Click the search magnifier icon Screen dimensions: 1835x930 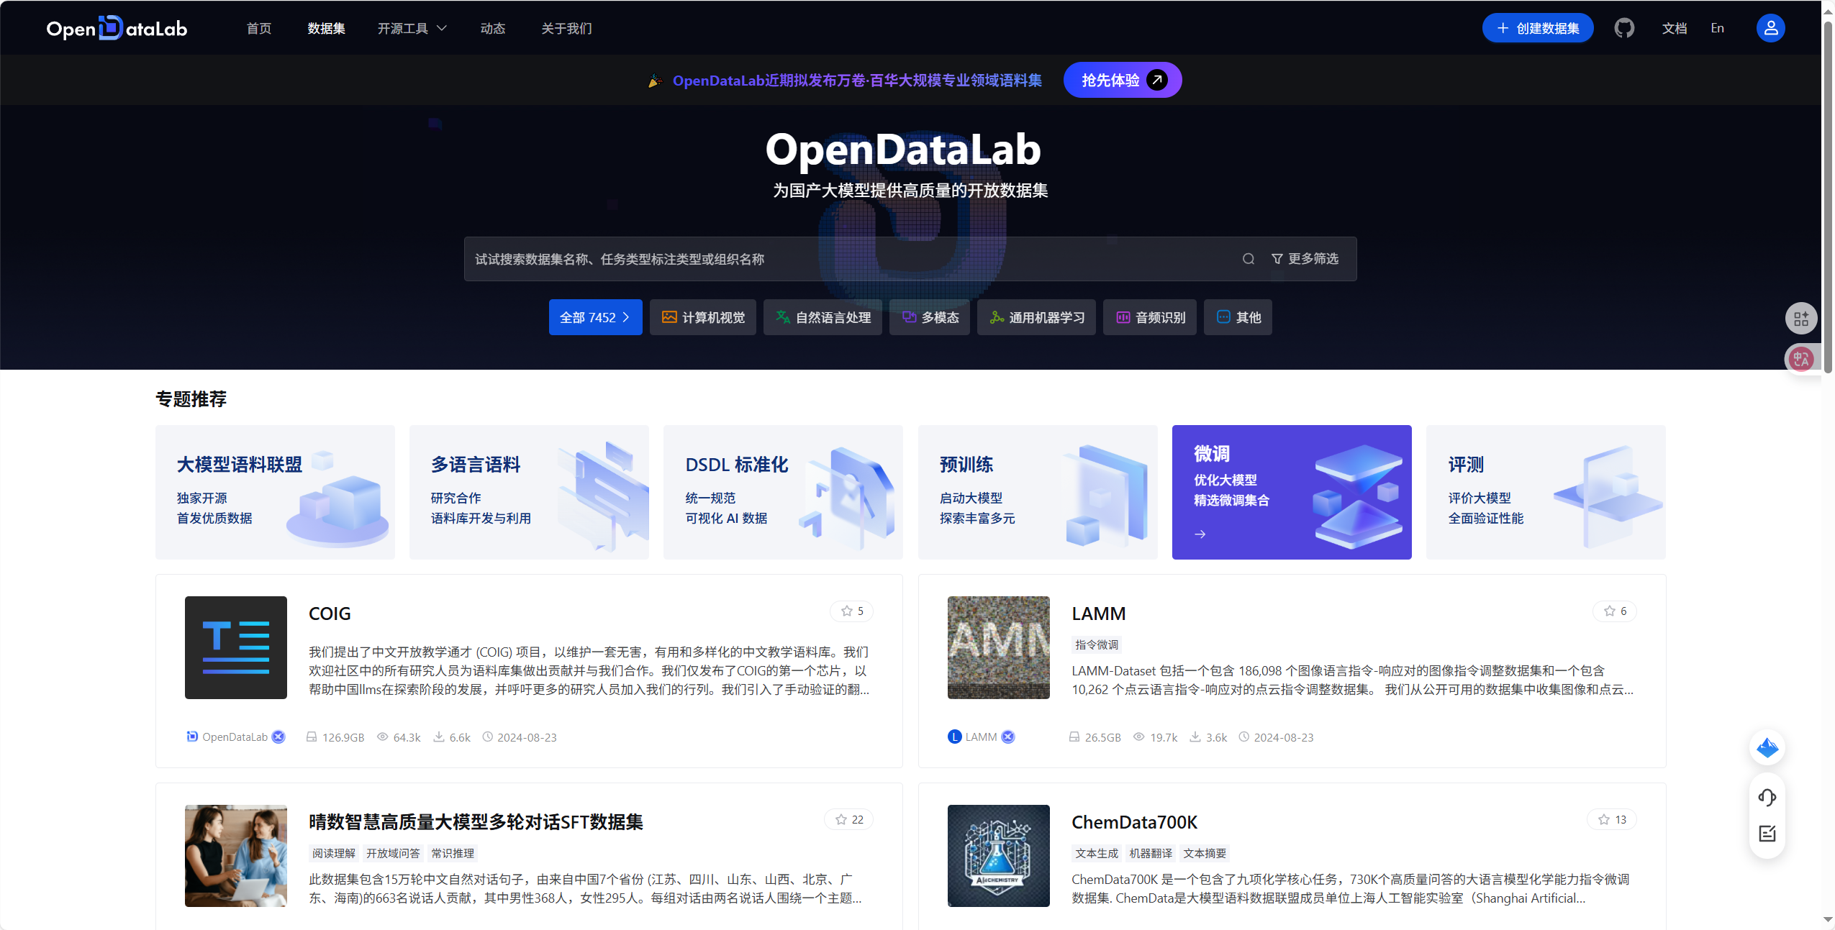1248,259
